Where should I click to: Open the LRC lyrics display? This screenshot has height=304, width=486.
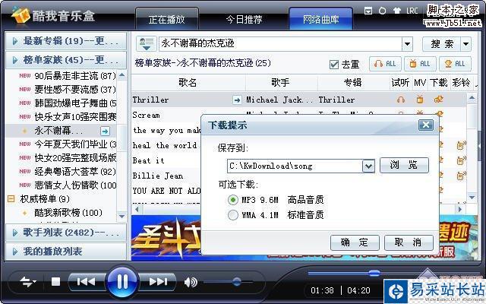[x=412, y=11]
